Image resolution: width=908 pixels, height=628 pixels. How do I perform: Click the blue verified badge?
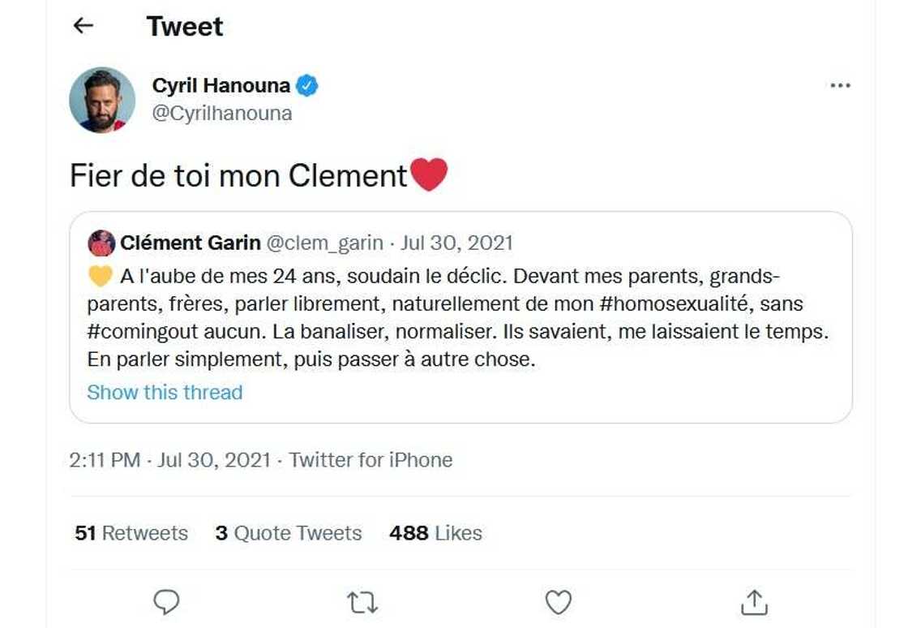click(x=306, y=85)
